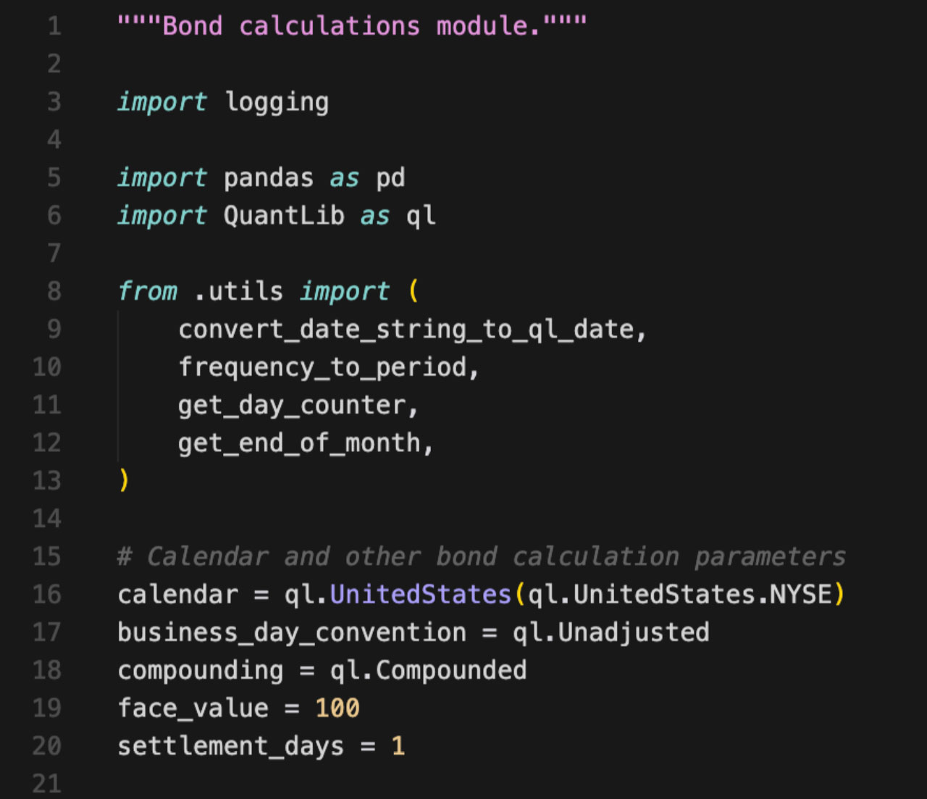Click the purple UnitedStates call on line 16

[421, 595]
